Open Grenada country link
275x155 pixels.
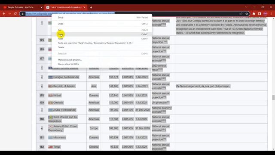point(58,102)
